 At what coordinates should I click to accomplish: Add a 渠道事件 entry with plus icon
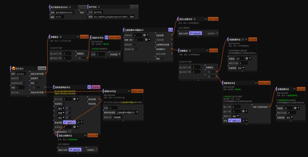pos(40,78)
